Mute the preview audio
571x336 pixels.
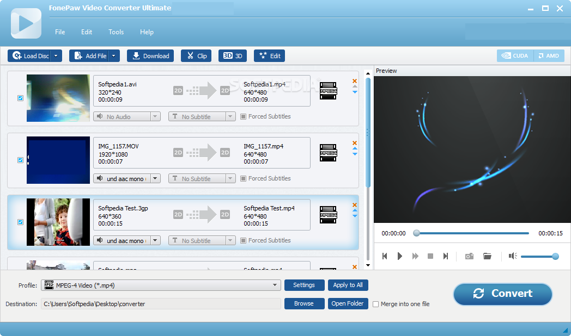point(513,256)
